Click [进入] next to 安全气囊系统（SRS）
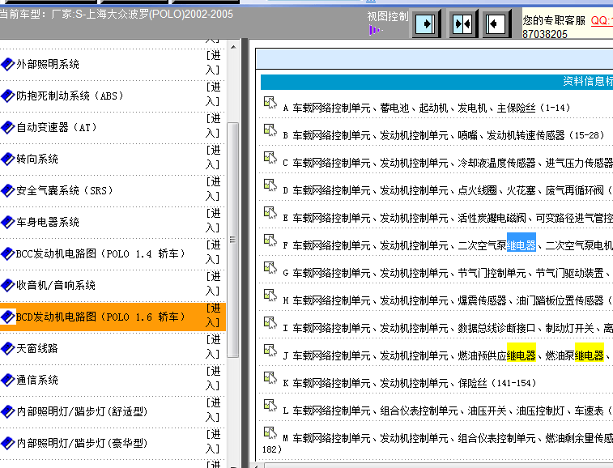 tap(212, 190)
